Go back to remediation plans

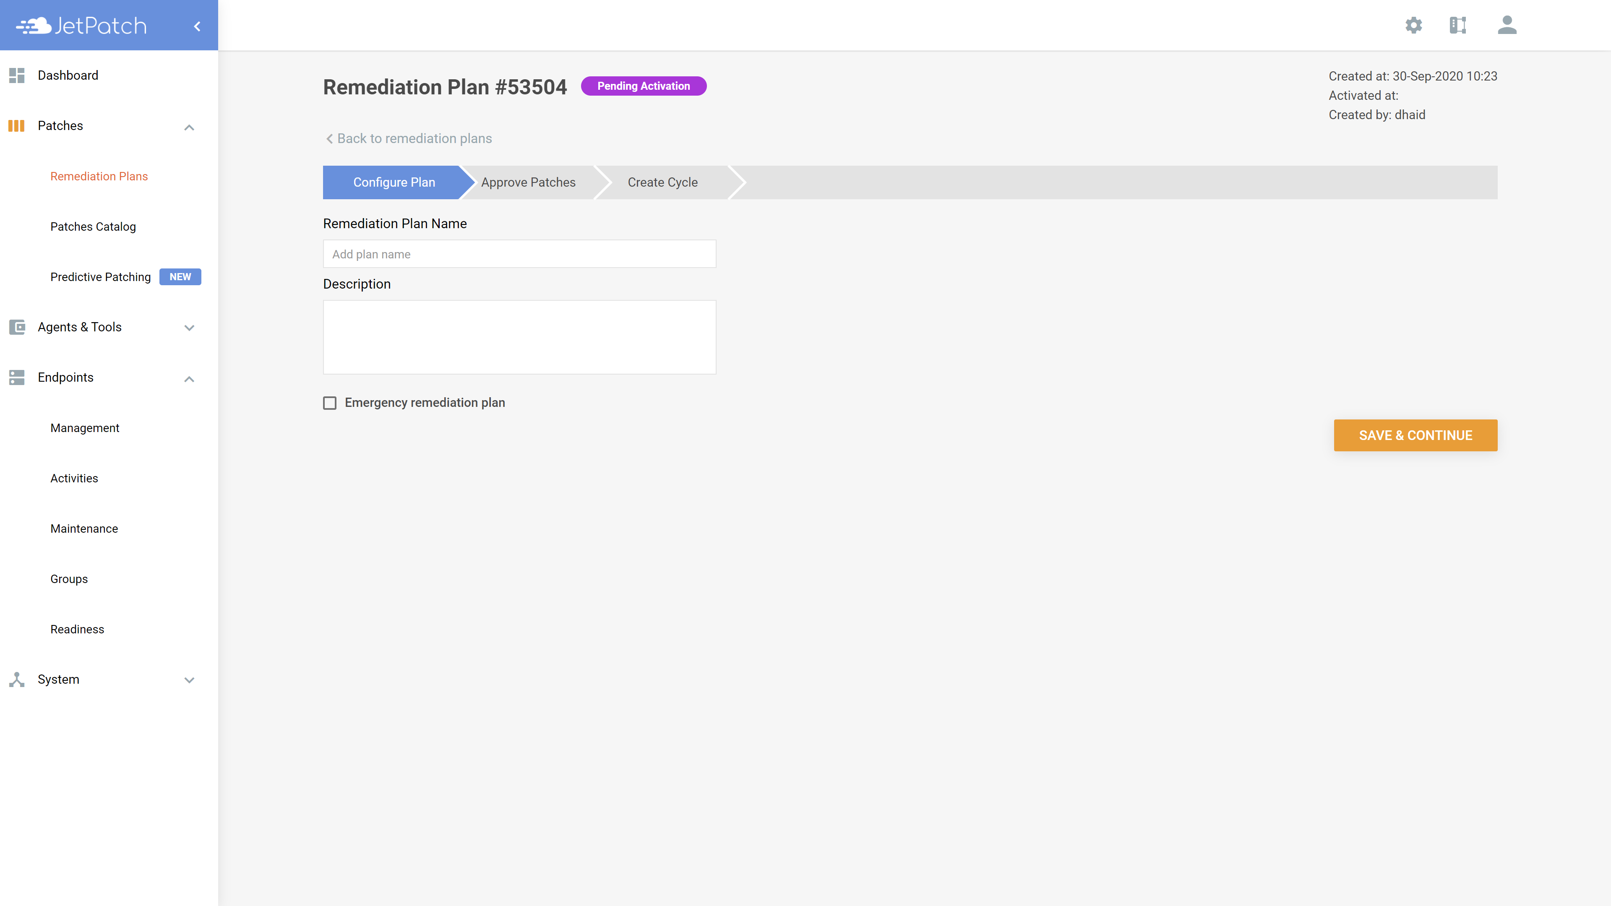[x=408, y=139]
